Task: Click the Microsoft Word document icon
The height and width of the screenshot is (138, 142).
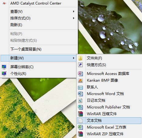Action: (x=80, y=94)
